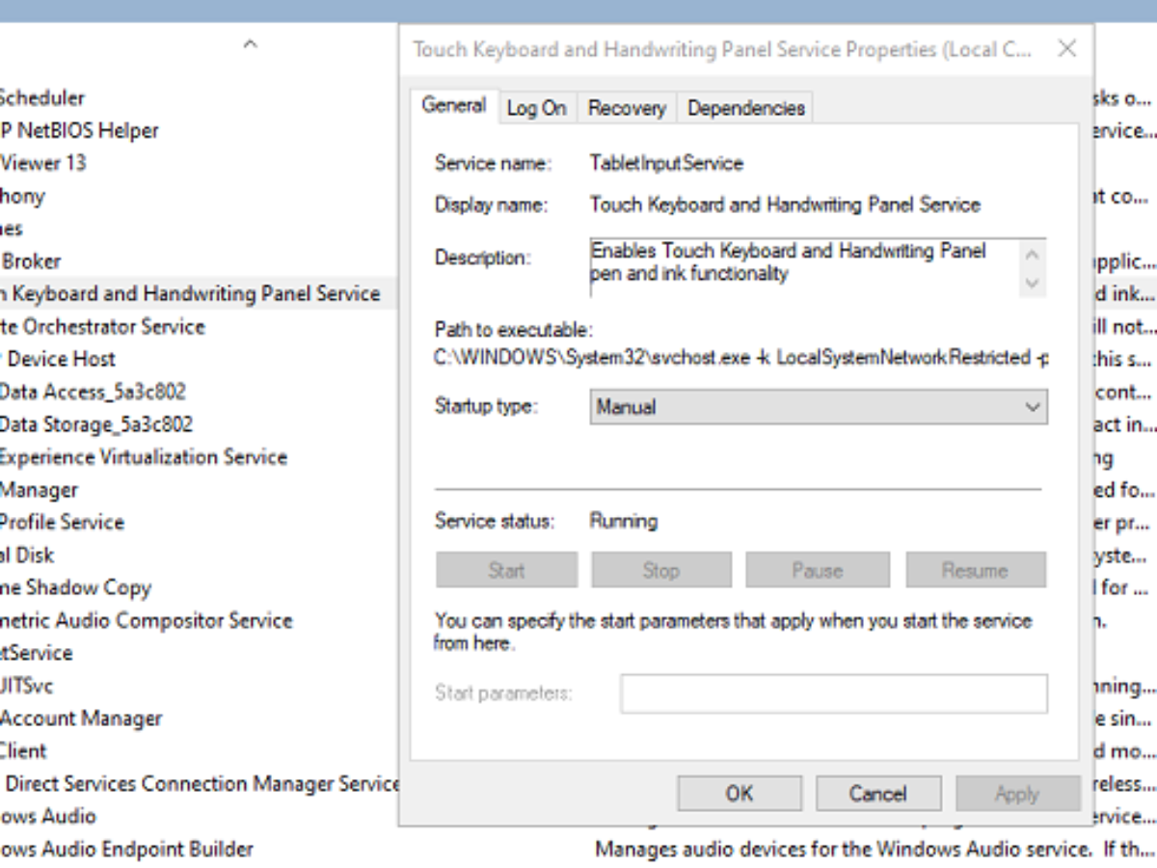Click the OK button
The height and width of the screenshot is (868, 1157).
tap(740, 794)
